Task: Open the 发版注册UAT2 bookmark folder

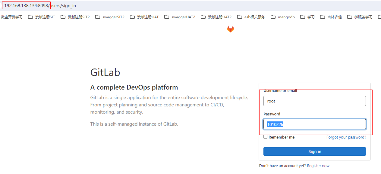Action: click(x=216, y=17)
